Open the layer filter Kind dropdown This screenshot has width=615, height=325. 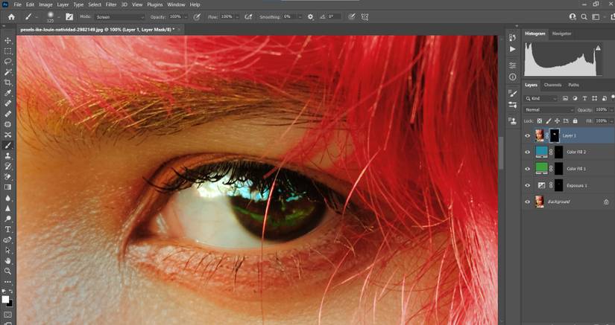point(541,99)
